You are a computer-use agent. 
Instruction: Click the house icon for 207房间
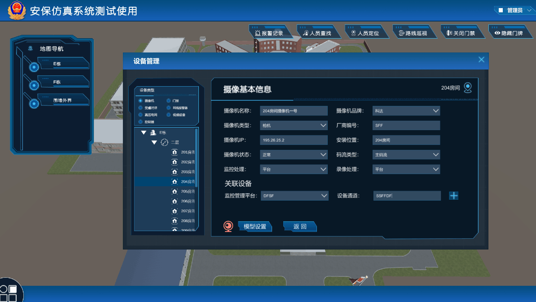click(175, 211)
